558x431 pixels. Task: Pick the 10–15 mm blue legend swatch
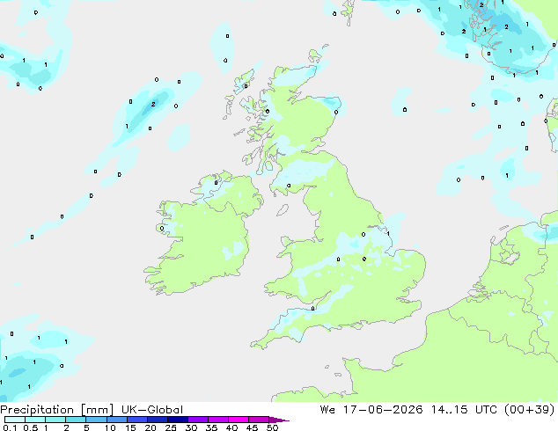117,420
